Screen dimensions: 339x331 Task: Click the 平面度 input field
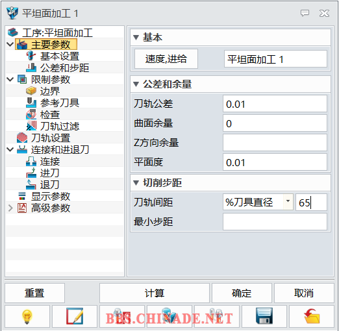[275, 162]
